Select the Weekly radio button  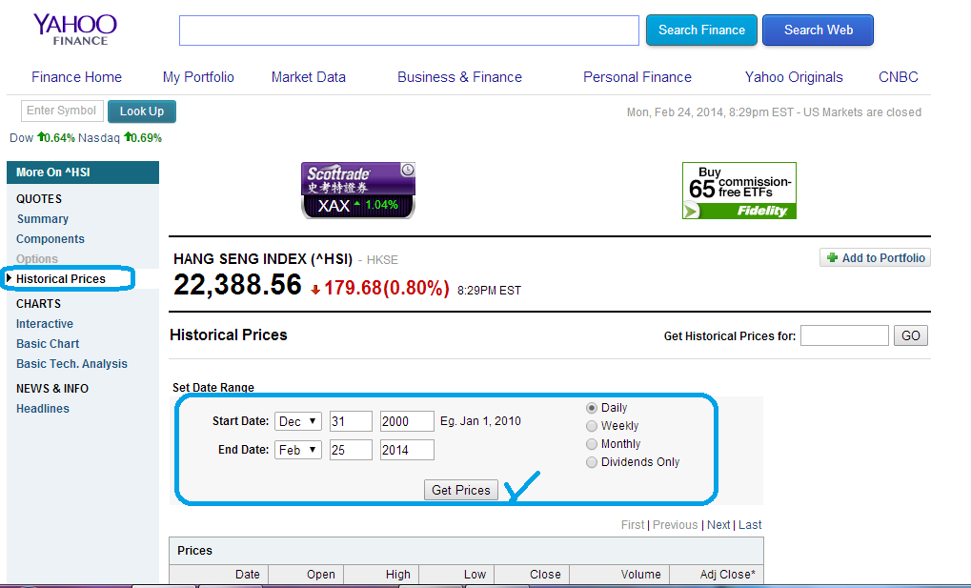tap(592, 426)
